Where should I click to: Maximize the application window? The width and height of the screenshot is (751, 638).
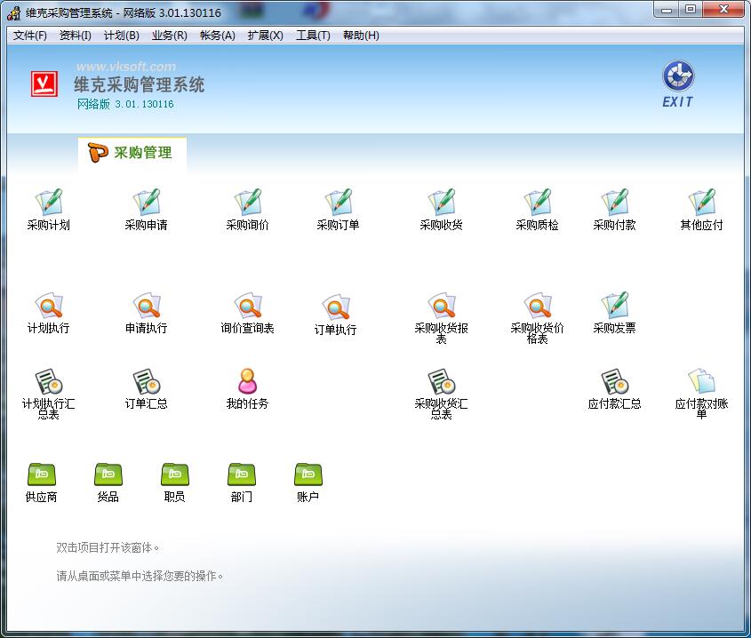(691, 10)
